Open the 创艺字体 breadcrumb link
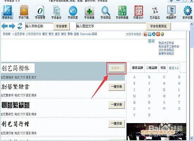The width and height of the screenshot is (194, 141). click(x=20, y=34)
